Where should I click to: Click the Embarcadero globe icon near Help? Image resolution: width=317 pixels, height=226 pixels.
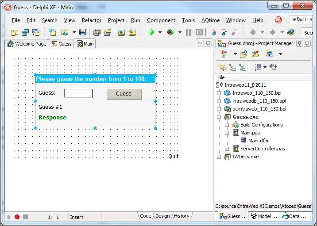pos(278,20)
